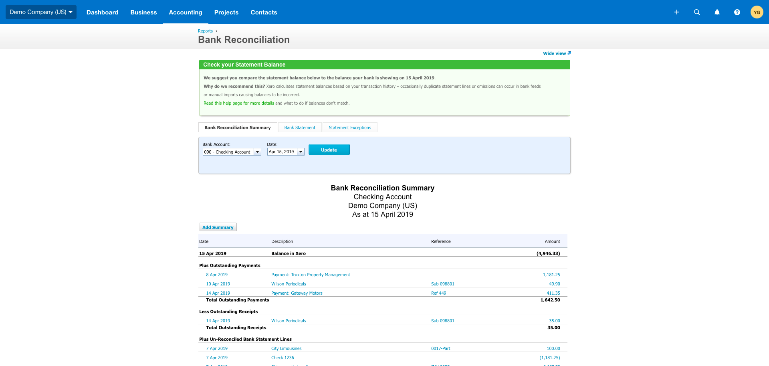Image resolution: width=769 pixels, height=366 pixels.
Task: Follow the Reports breadcrumb link
Action: [205, 31]
